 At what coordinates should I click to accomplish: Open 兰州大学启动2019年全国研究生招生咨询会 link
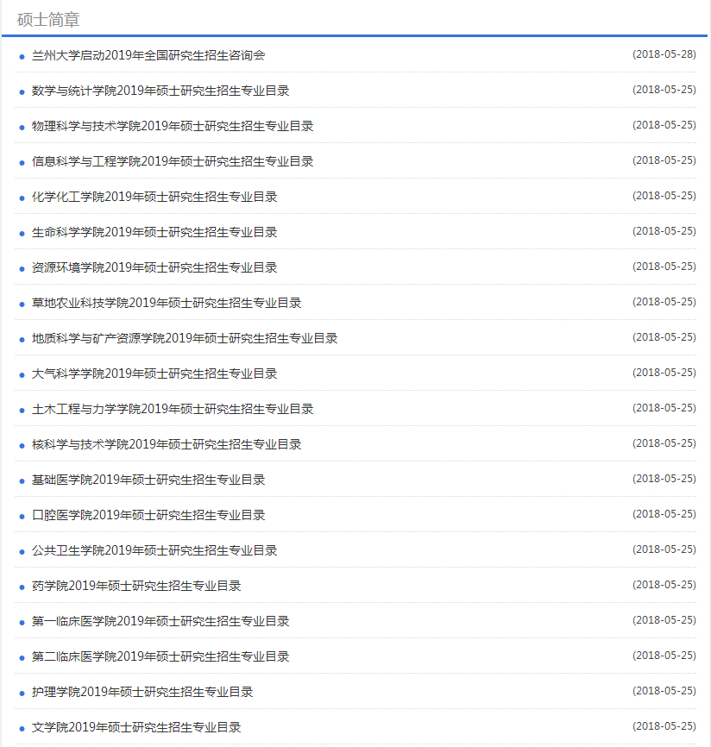click(x=148, y=55)
